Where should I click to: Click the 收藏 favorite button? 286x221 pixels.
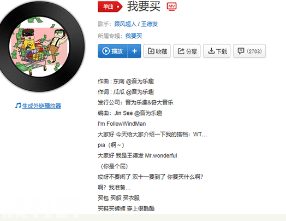tap(157, 51)
